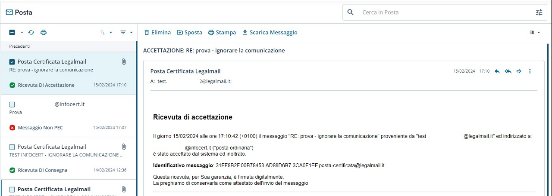Click Sposta to move the message
Viewport: 552px width, 196px height.
(189, 32)
